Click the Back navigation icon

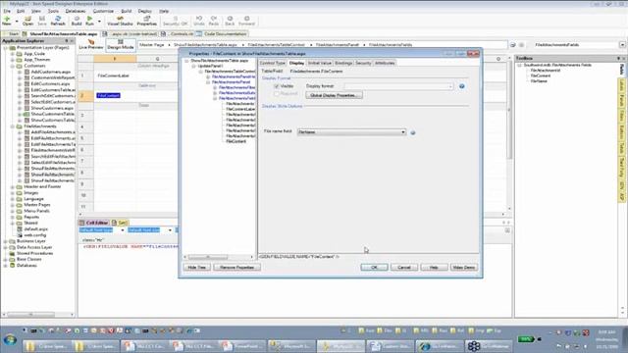point(230,21)
